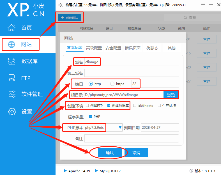Click the Apache2.4.39 status text
Screen dimensions: 221x175
tap(79, 171)
